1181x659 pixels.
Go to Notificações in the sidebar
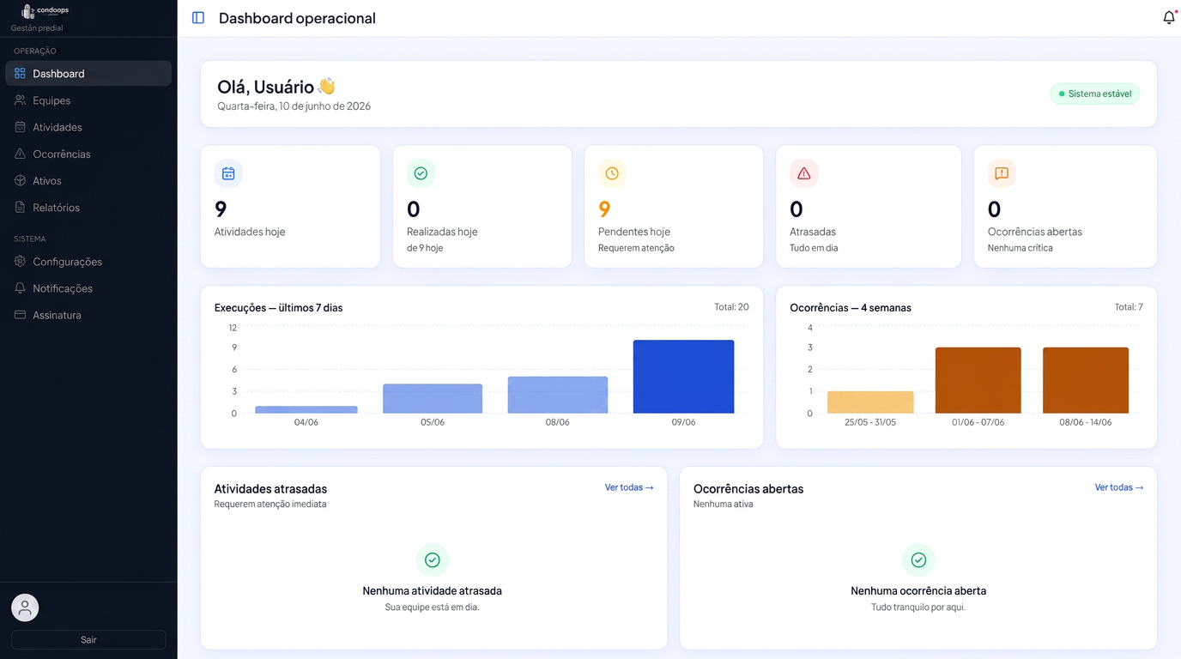(x=88, y=287)
